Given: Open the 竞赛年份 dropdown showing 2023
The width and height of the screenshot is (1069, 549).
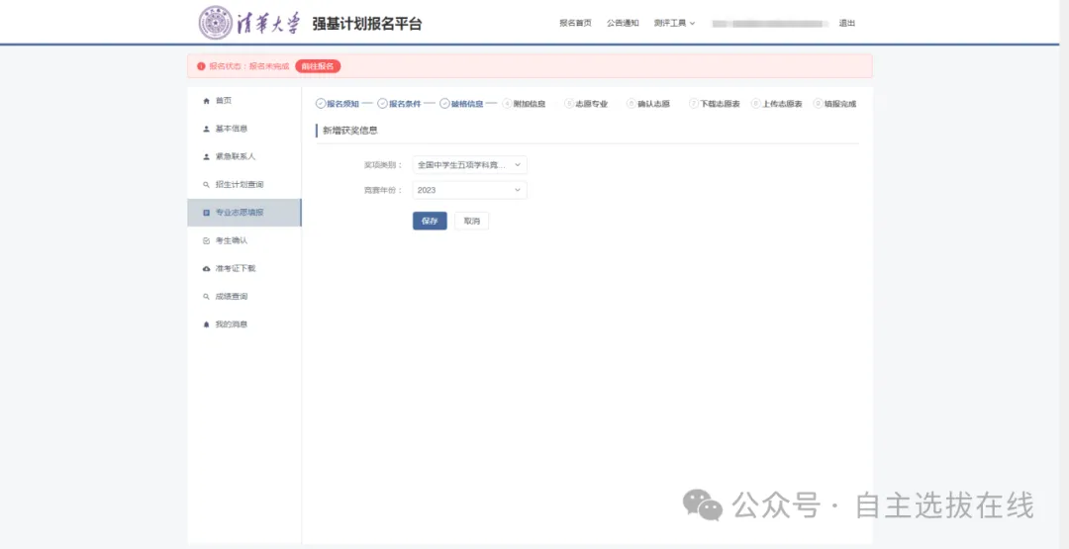Looking at the screenshot, I should tap(469, 190).
